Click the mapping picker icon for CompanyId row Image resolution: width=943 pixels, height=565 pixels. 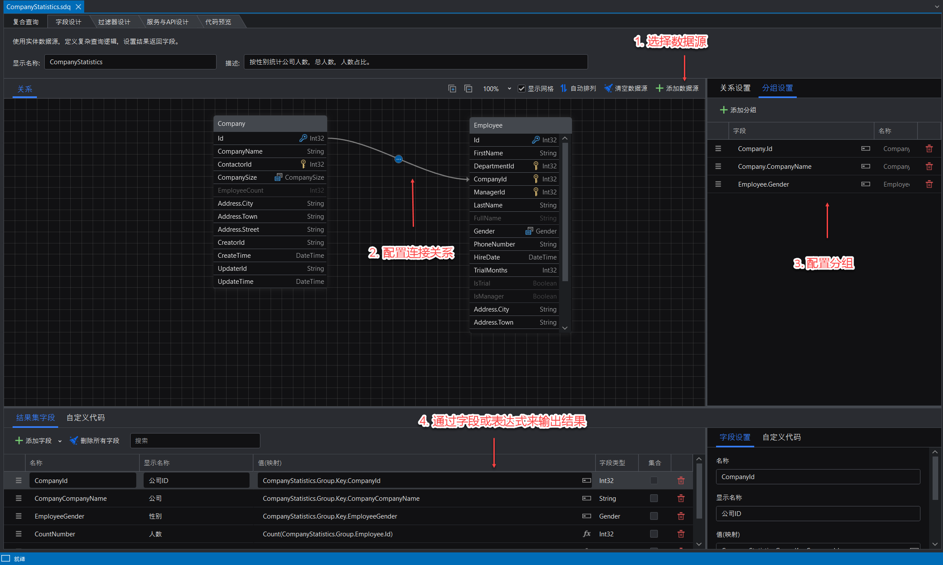point(587,481)
